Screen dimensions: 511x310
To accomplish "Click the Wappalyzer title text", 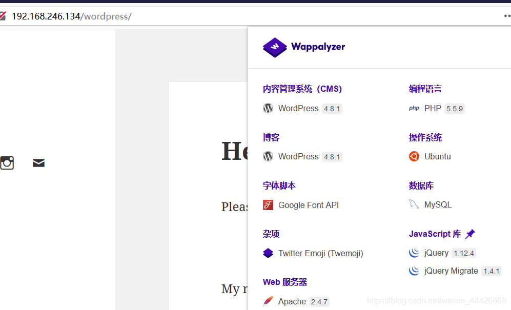I will pos(318,47).
